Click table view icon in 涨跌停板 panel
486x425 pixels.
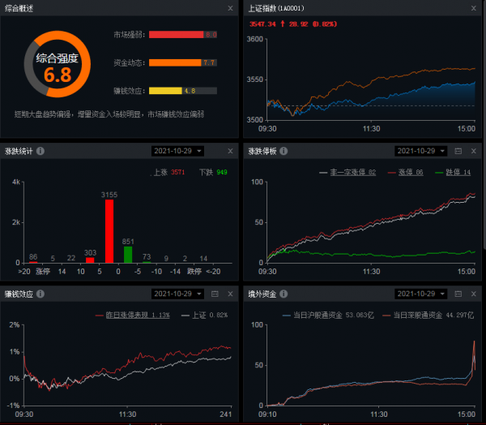tap(458, 151)
